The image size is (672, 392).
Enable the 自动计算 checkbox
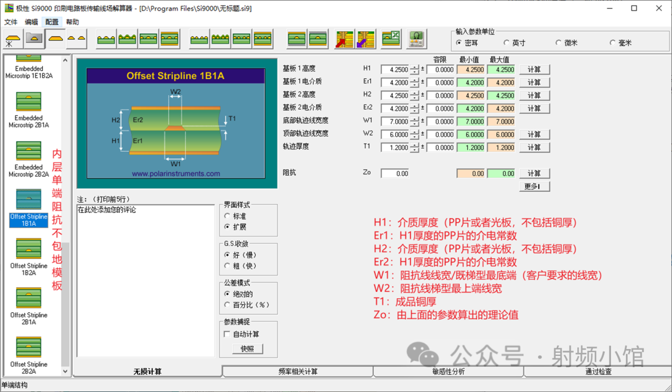pos(227,334)
